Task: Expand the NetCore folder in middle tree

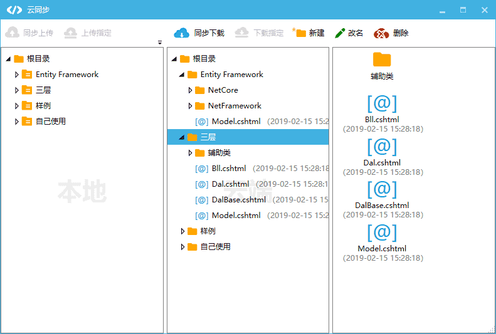Action: point(191,90)
